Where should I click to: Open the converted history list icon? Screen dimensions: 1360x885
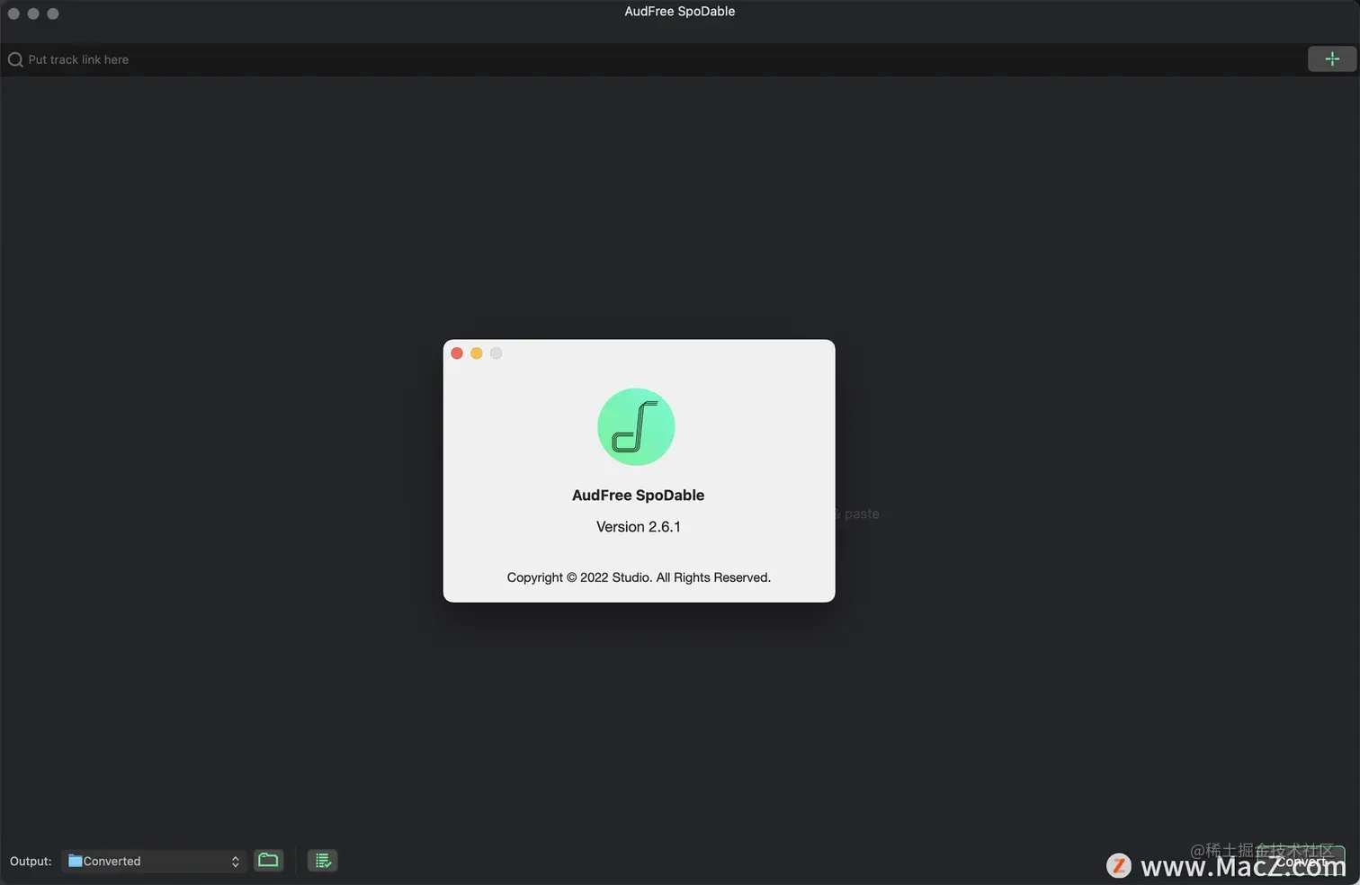tap(322, 861)
